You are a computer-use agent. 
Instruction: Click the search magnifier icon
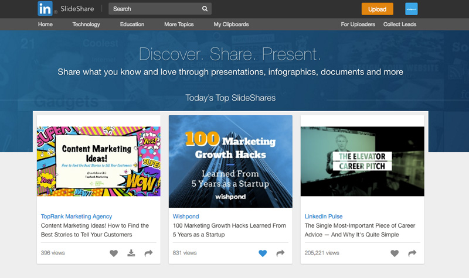coord(205,9)
